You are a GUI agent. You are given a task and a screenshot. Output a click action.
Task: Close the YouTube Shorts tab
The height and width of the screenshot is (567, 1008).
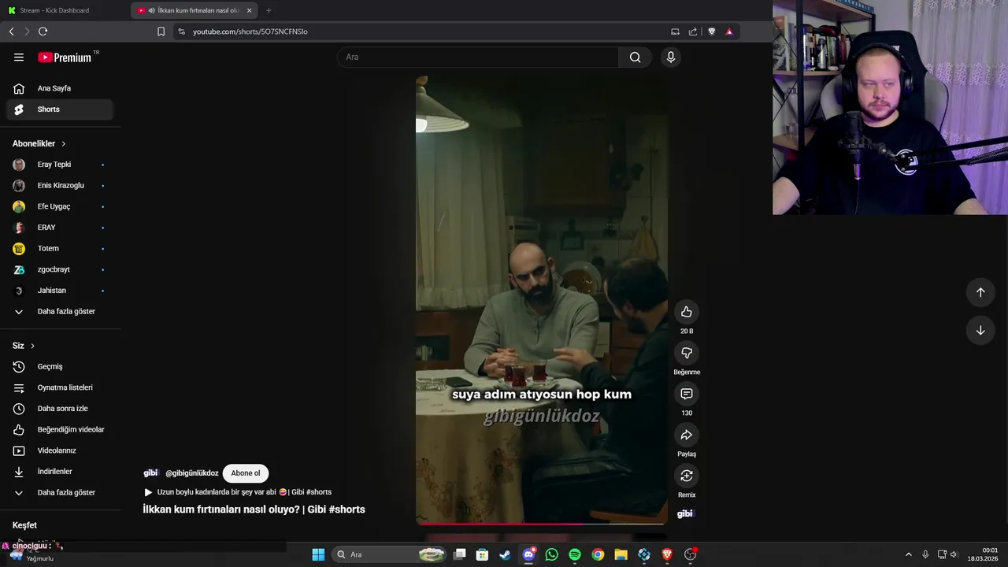click(x=250, y=10)
